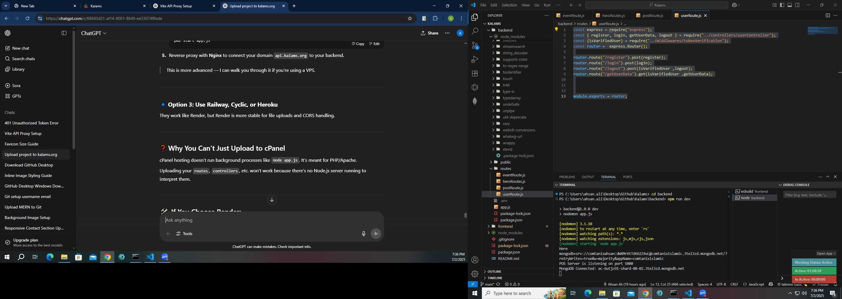Screen dimensions: 842x299
Task: Open Extensions view in activity bar
Action: [475, 74]
